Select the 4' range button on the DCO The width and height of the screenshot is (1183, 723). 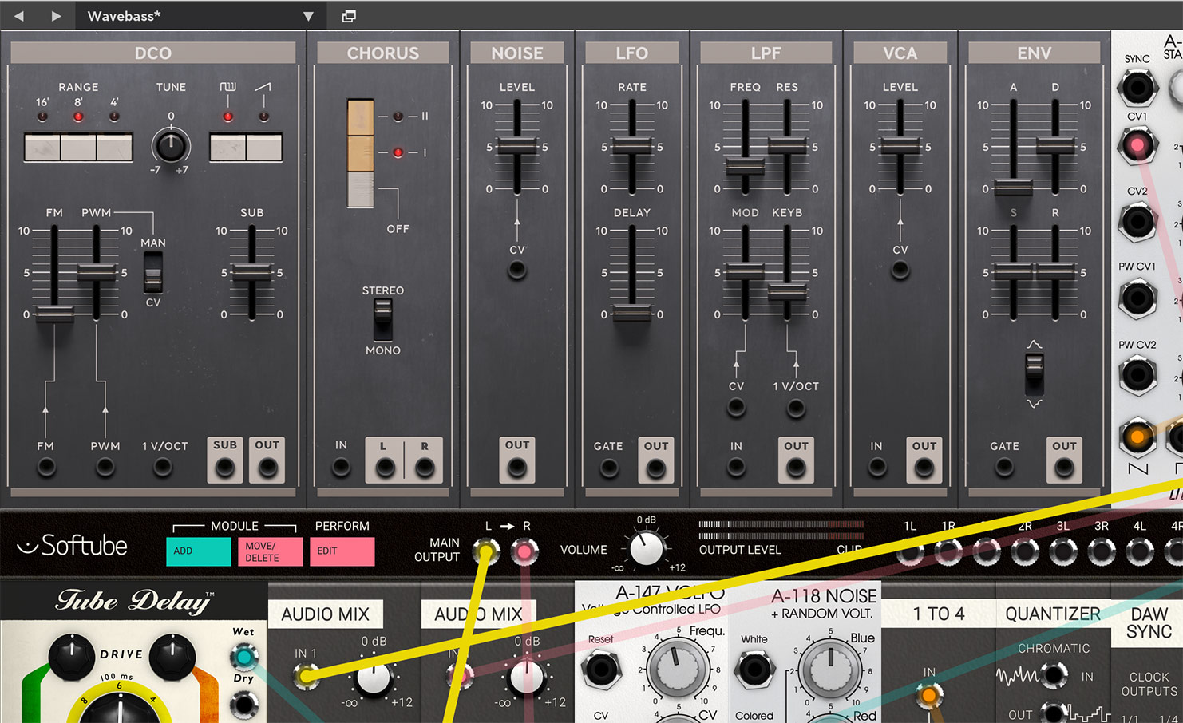pos(114,148)
